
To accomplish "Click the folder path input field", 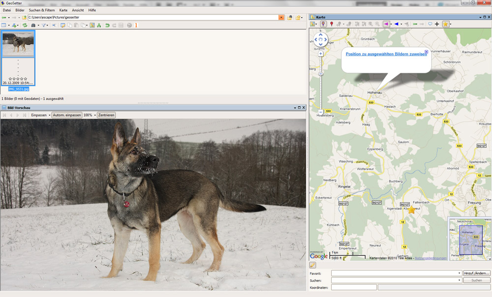I will 153,18.
